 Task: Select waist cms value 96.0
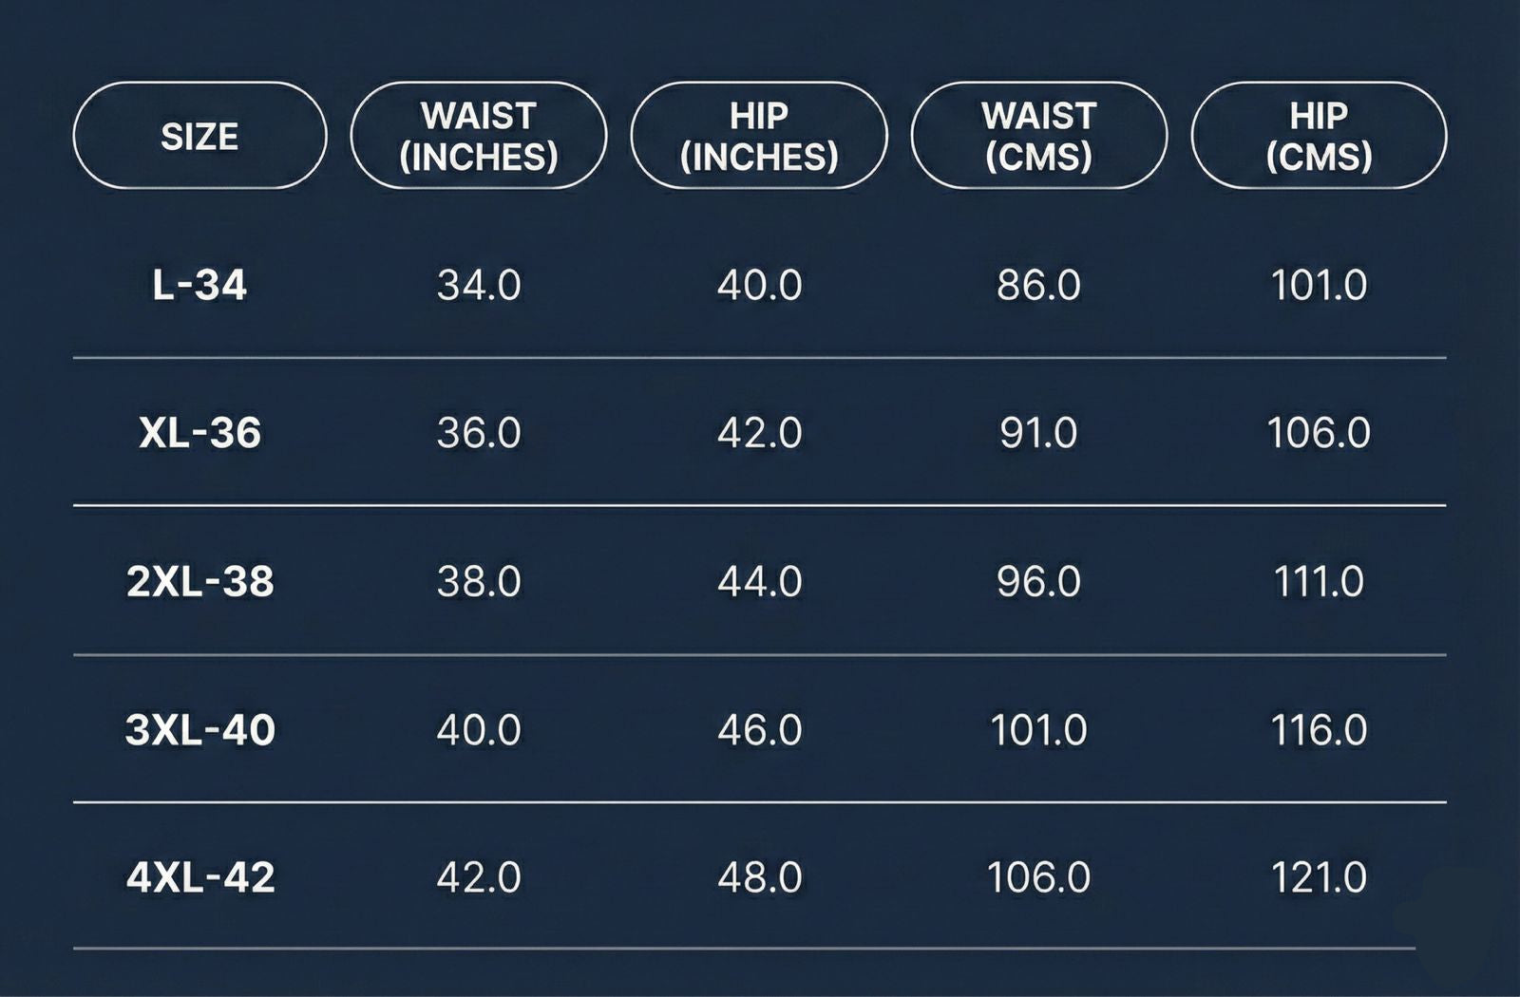[1038, 581]
